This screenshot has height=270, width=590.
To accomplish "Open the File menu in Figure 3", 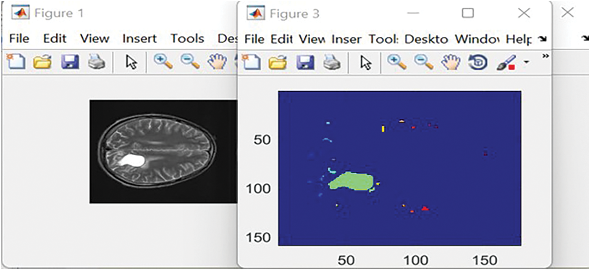I will pyautogui.click(x=254, y=39).
